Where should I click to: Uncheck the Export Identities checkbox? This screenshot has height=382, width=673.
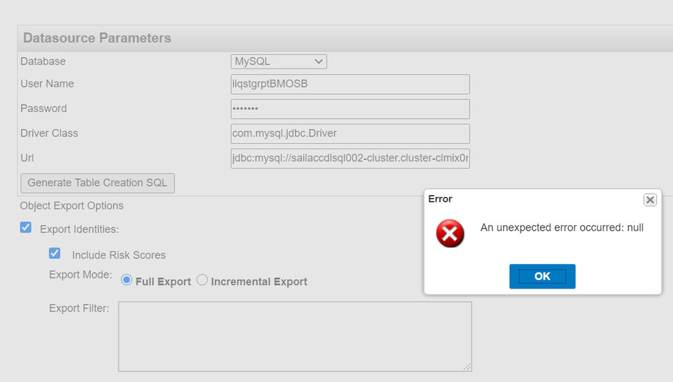point(26,228)
